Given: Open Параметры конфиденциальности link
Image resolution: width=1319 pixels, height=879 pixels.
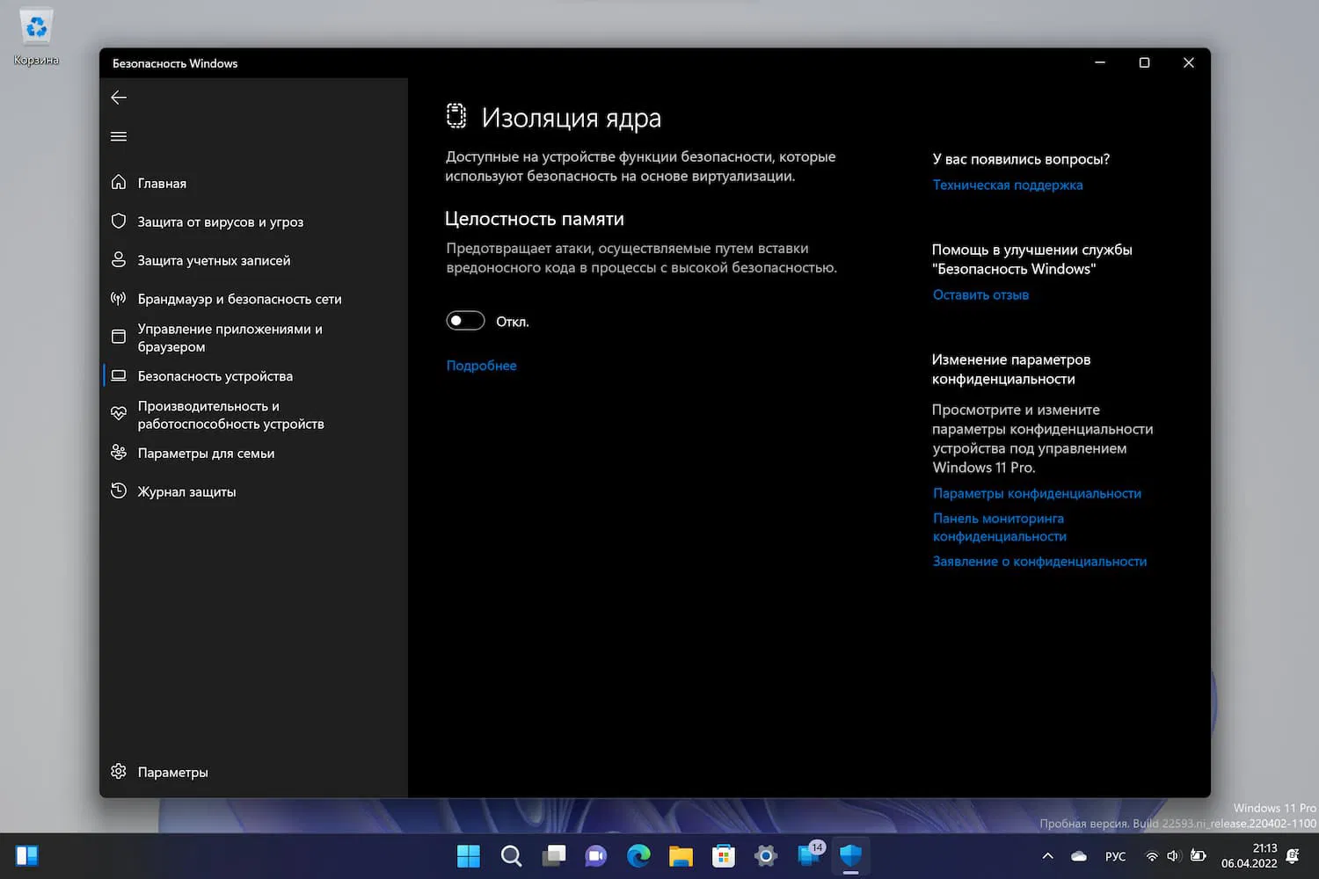Looking at the screenshot, I should point(1037,493).
